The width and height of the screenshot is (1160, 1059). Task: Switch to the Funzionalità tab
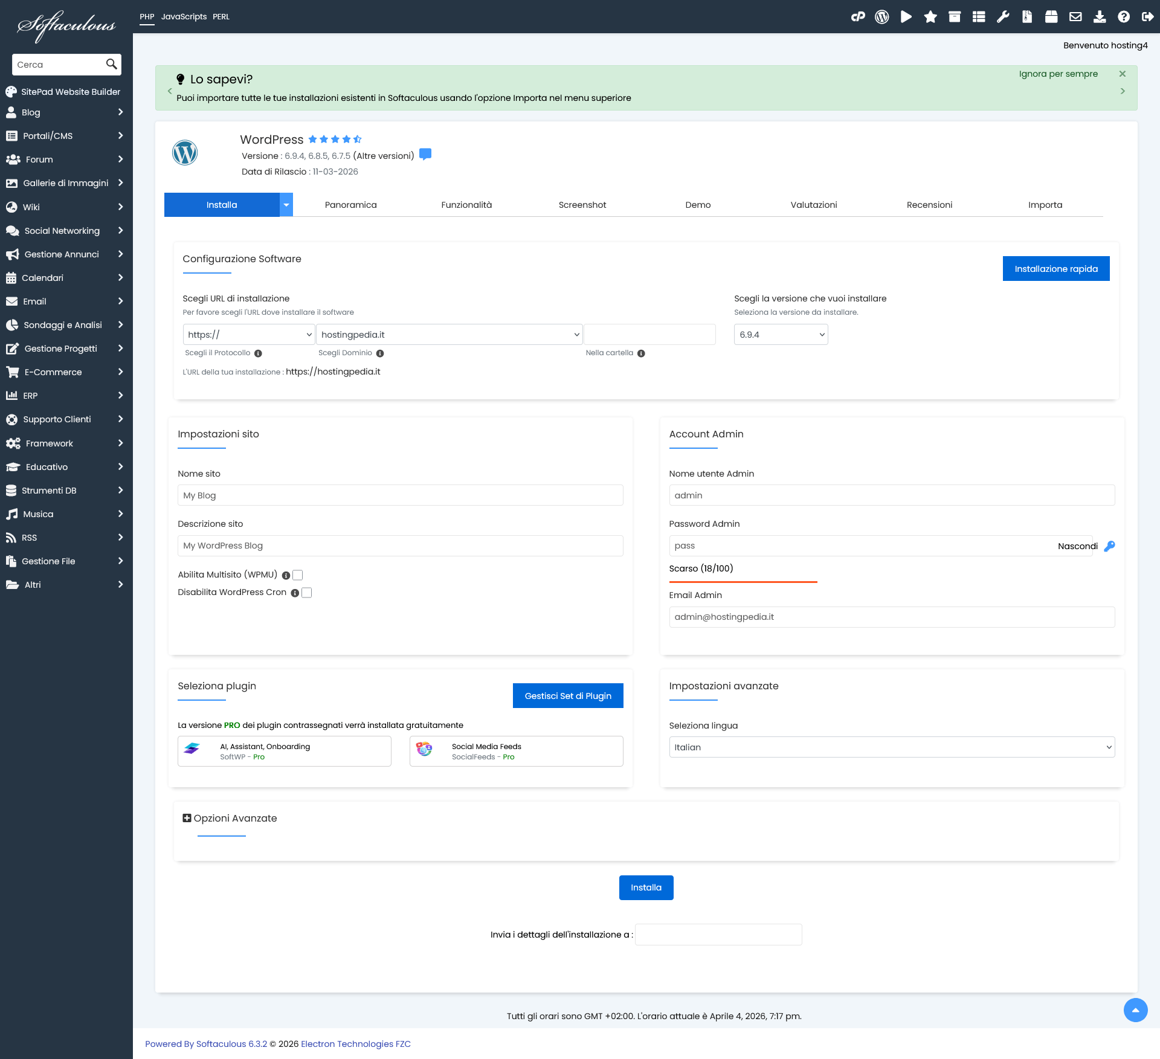pos(466,205)
